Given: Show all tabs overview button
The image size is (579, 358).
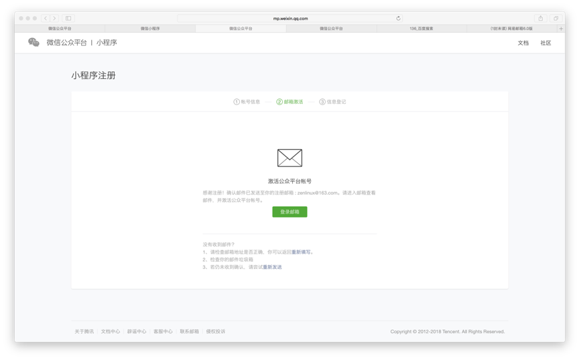Looking at the screenshot, I should (556, 18).
